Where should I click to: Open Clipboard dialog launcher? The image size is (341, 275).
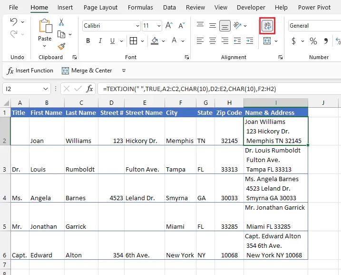[75, 57]
